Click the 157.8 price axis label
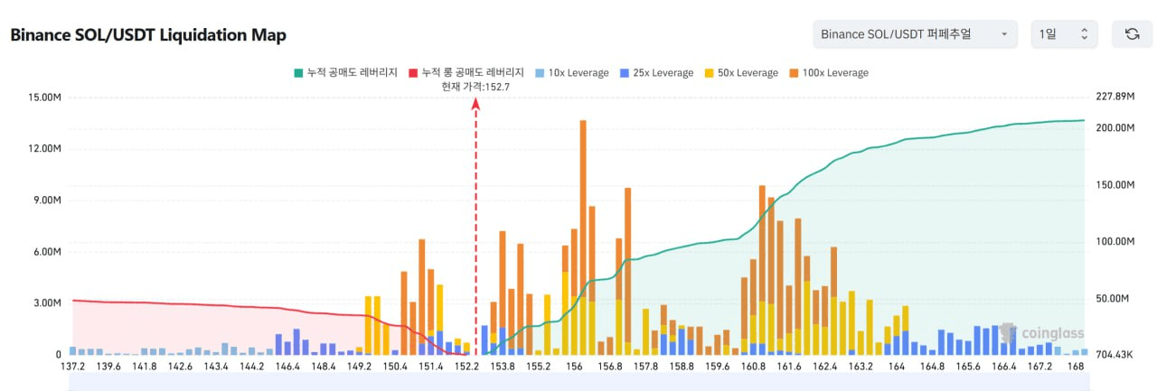Viewport: 1157px width, 391px height. pos(645,367)
